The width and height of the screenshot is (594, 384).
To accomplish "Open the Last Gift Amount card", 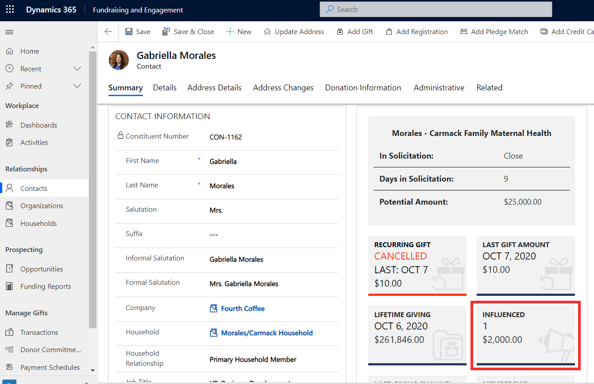I will click(x=526, y=265).
